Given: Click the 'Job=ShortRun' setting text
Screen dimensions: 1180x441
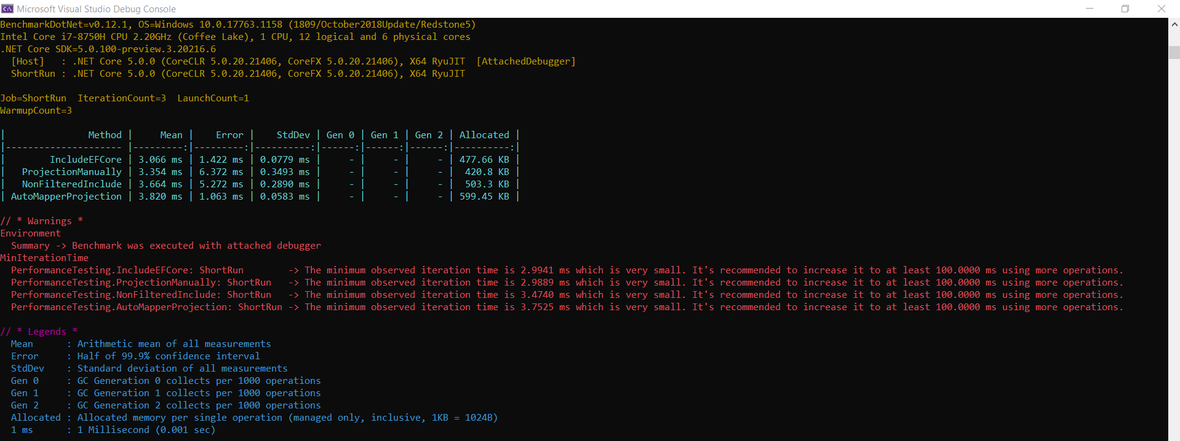Looking at the screenshot, I should click(33, 98).
